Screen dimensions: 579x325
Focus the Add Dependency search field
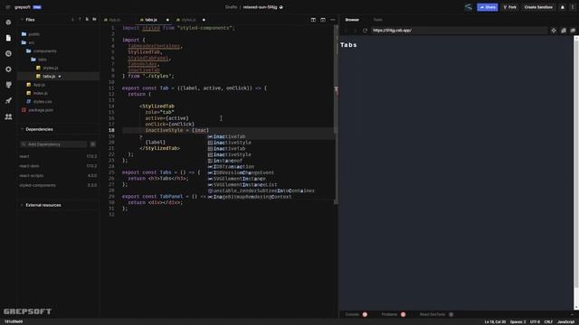click(x=54, y=144)
